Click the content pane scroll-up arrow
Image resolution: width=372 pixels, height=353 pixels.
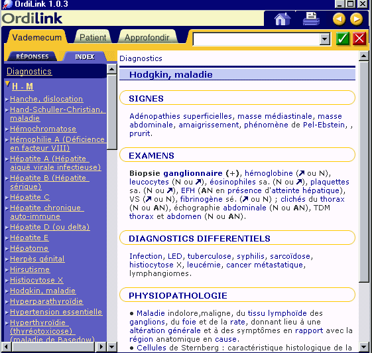[363, 56]
